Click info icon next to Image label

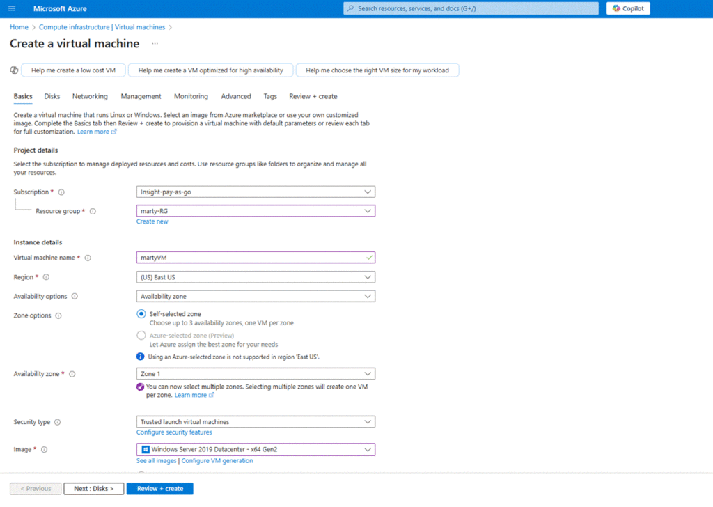tap(44, 450)
